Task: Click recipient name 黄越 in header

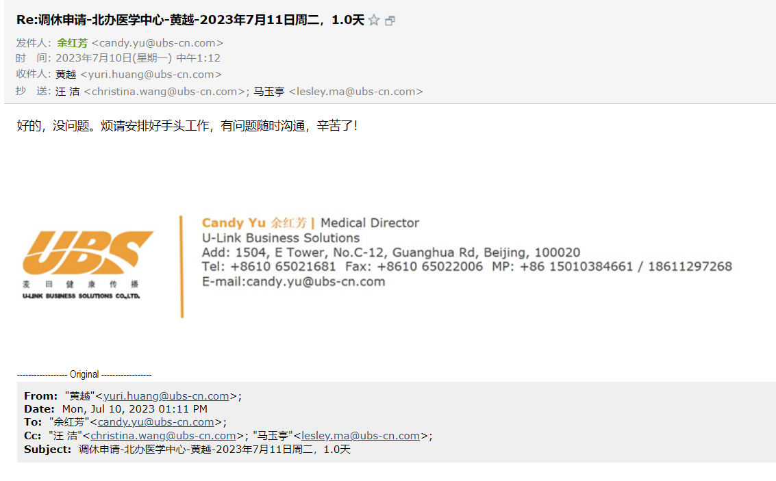Action: pyautogui.click(x=66, y=75)
